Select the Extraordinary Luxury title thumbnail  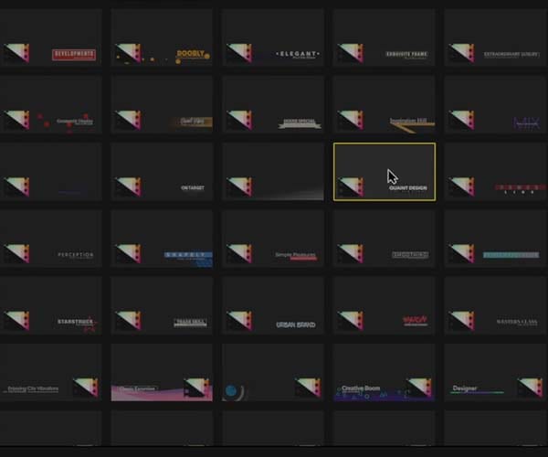pyautogui.click(x=496, y=37)
